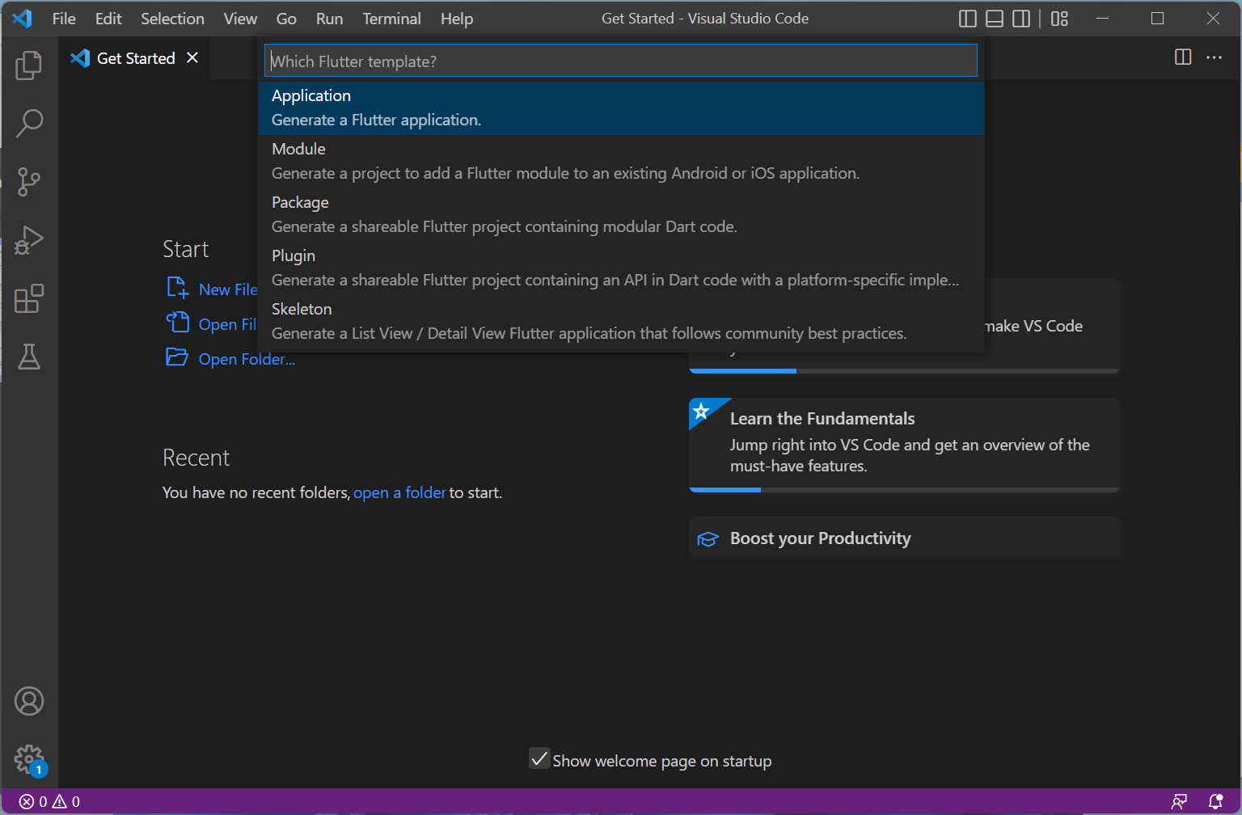Click the New File link
1242x815 pixels.
point(227,289)
